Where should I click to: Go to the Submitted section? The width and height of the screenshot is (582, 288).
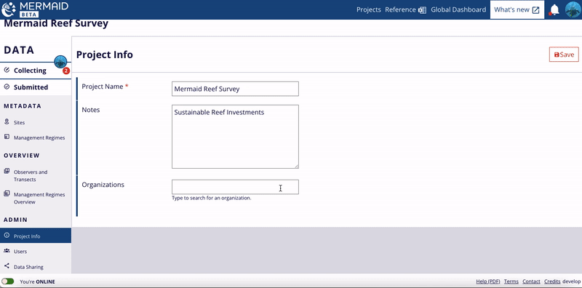tap(31, 87)
